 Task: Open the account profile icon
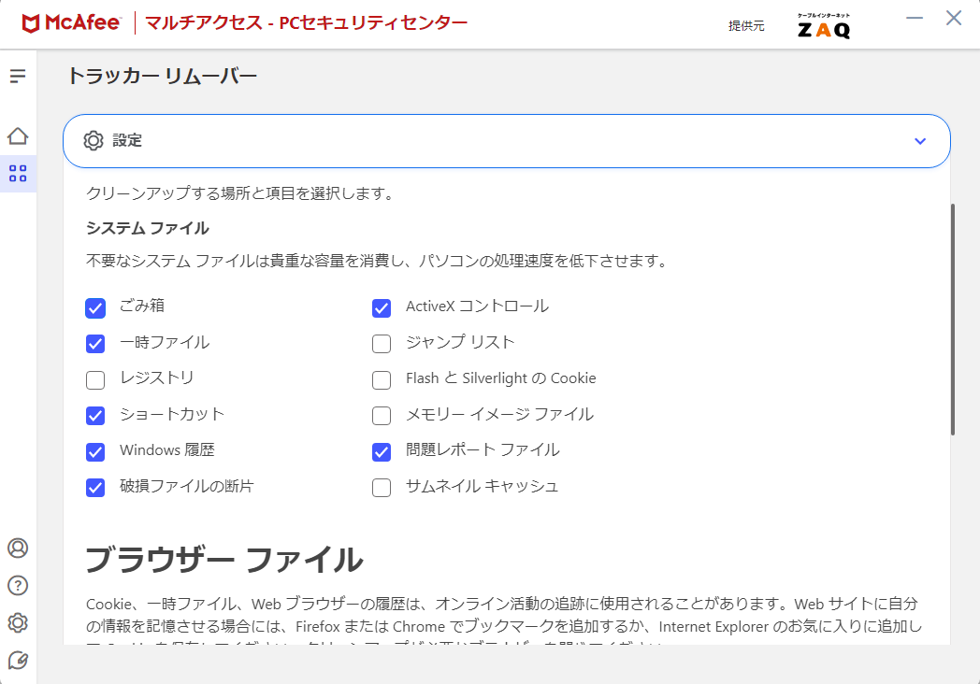pyautogui.click(x=18, y=548)
